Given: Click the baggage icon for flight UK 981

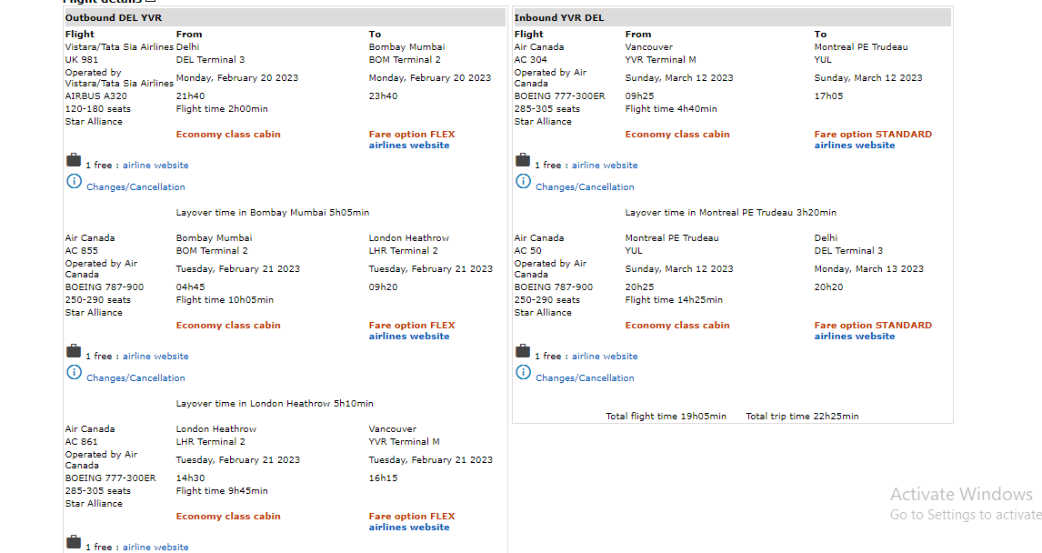Looking at the screenshot, I should pyautogui.click(x=74, y=161).
